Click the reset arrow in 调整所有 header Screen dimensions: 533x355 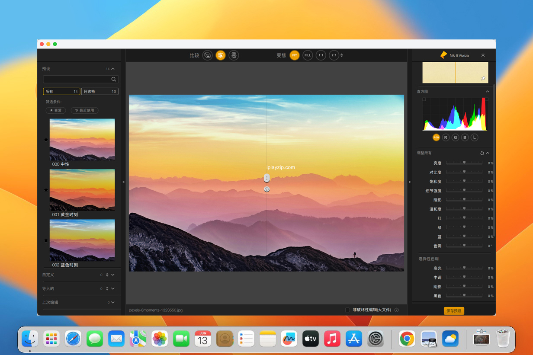pos(482,153)
